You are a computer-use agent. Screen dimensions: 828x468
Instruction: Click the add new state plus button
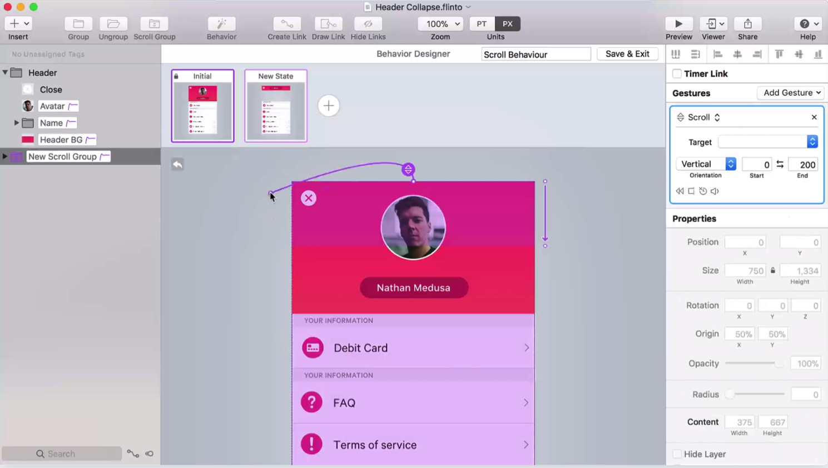(x=329, y=106)
